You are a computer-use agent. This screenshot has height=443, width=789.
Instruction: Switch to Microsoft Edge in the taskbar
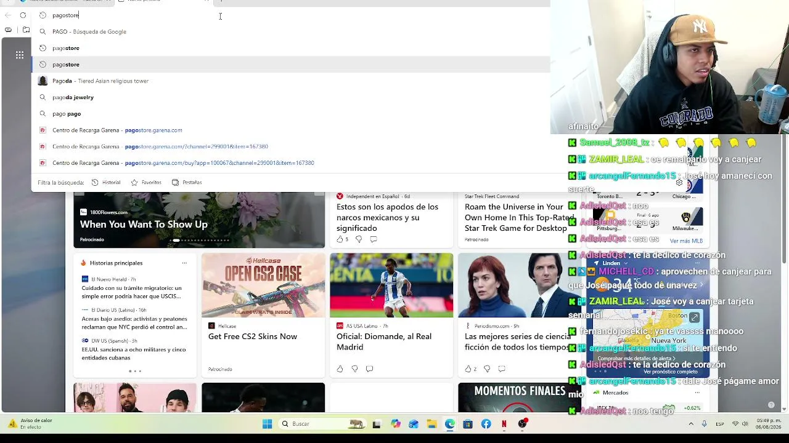coord(450,424)
